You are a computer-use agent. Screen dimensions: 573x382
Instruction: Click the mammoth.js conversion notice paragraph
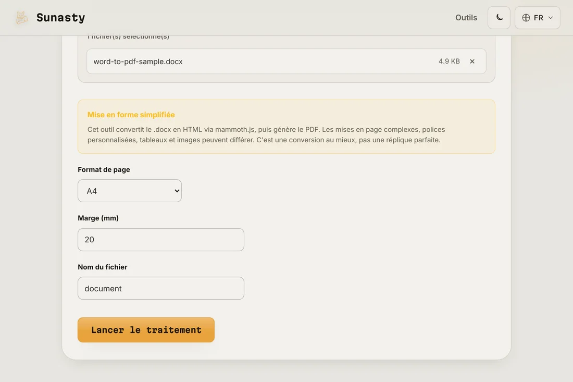(x=266, y=134)
